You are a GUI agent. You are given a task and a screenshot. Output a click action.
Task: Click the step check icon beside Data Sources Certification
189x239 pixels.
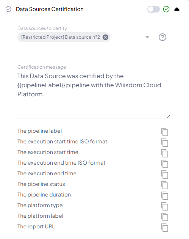click(8, 9)
